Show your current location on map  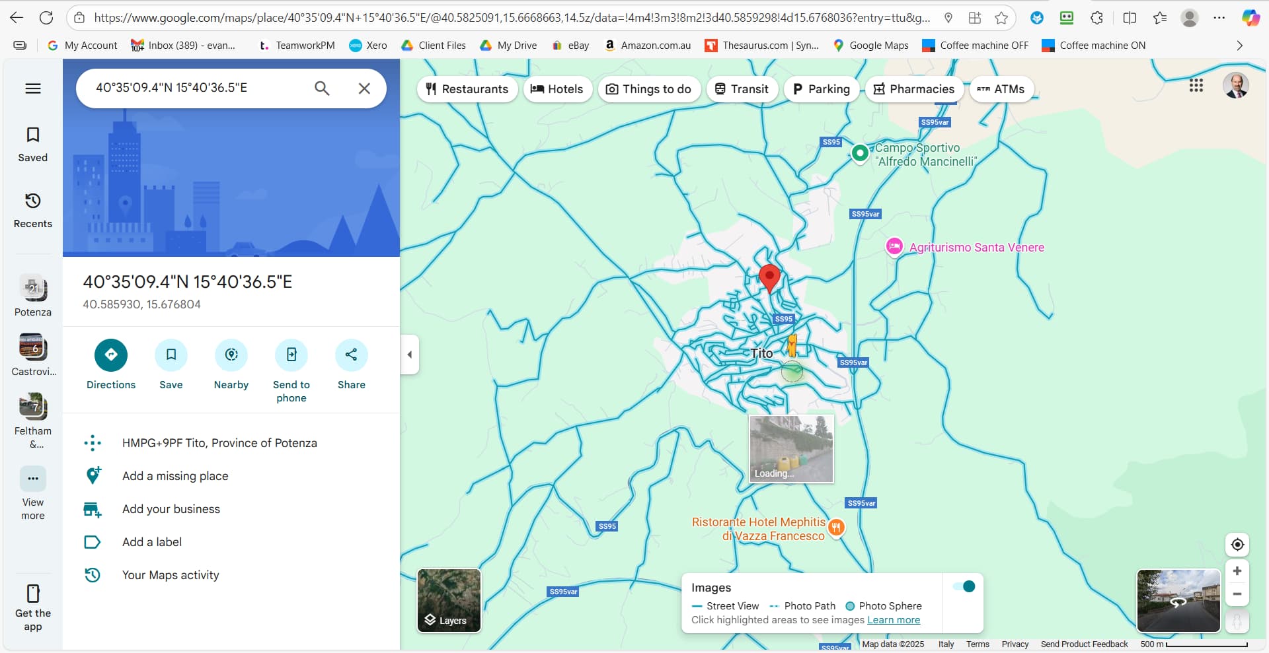[1237, 545]
